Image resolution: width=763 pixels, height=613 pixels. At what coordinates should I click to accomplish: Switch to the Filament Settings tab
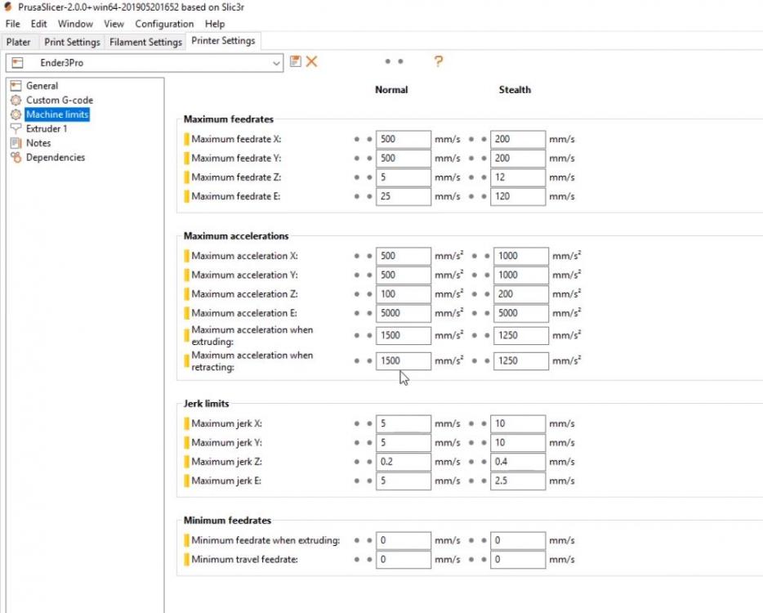pos(145,43)
